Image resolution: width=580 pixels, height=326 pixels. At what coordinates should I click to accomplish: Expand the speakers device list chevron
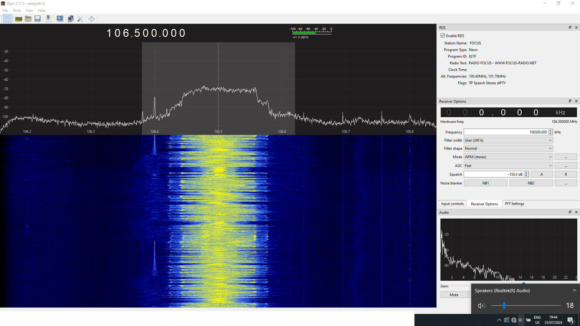tap(575, 291)
